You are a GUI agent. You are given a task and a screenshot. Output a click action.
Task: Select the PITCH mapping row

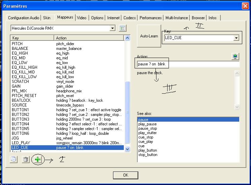pyautogui.click(x=67, y=44)
